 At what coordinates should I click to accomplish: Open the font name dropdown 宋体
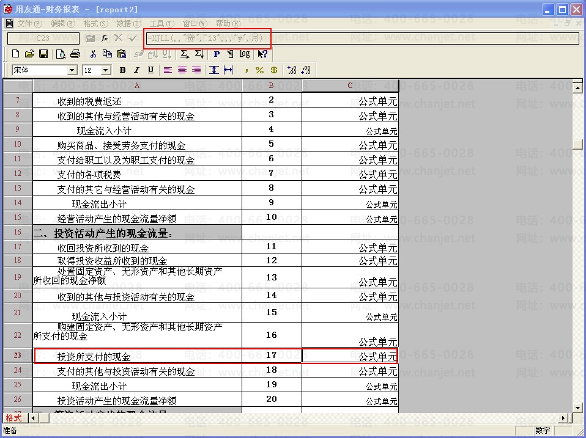click(x=73, y=70)
